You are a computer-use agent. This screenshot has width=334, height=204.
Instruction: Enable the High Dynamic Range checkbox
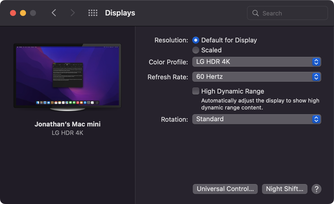pyautogui.click(x=196, y=91)
